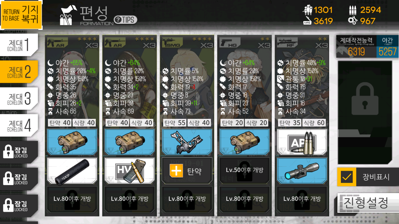This screenshot has height=224, width=399.
Task: Switch to Echelon 1 tab
Action: pyautogui.click(x=19, y=45)
